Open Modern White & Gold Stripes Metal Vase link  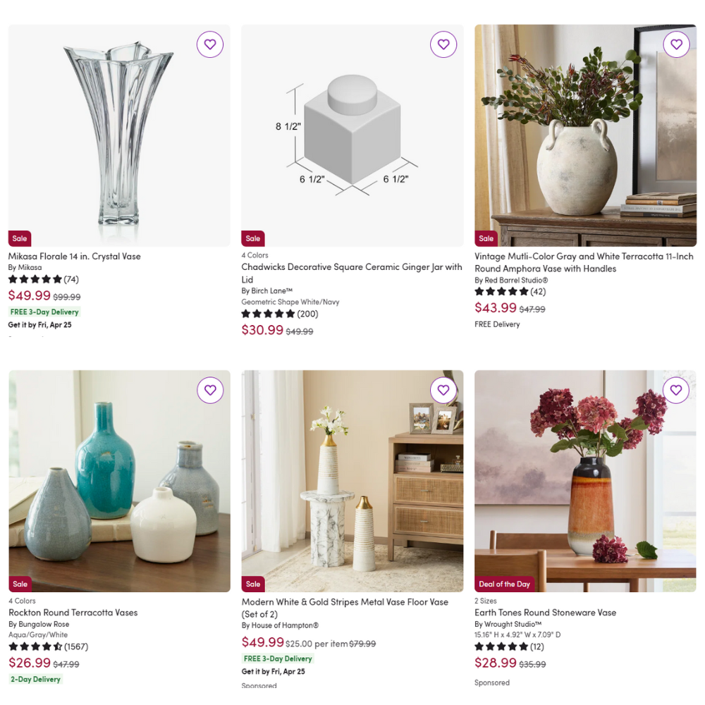coord(345,608)
